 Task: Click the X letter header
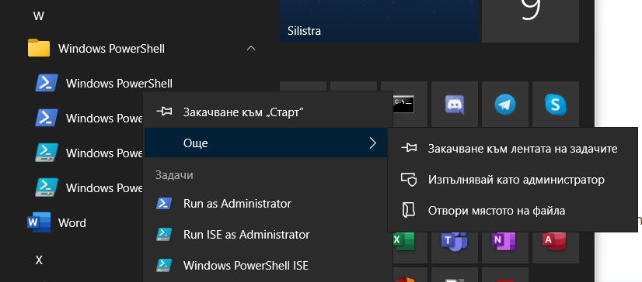(39, 260)
